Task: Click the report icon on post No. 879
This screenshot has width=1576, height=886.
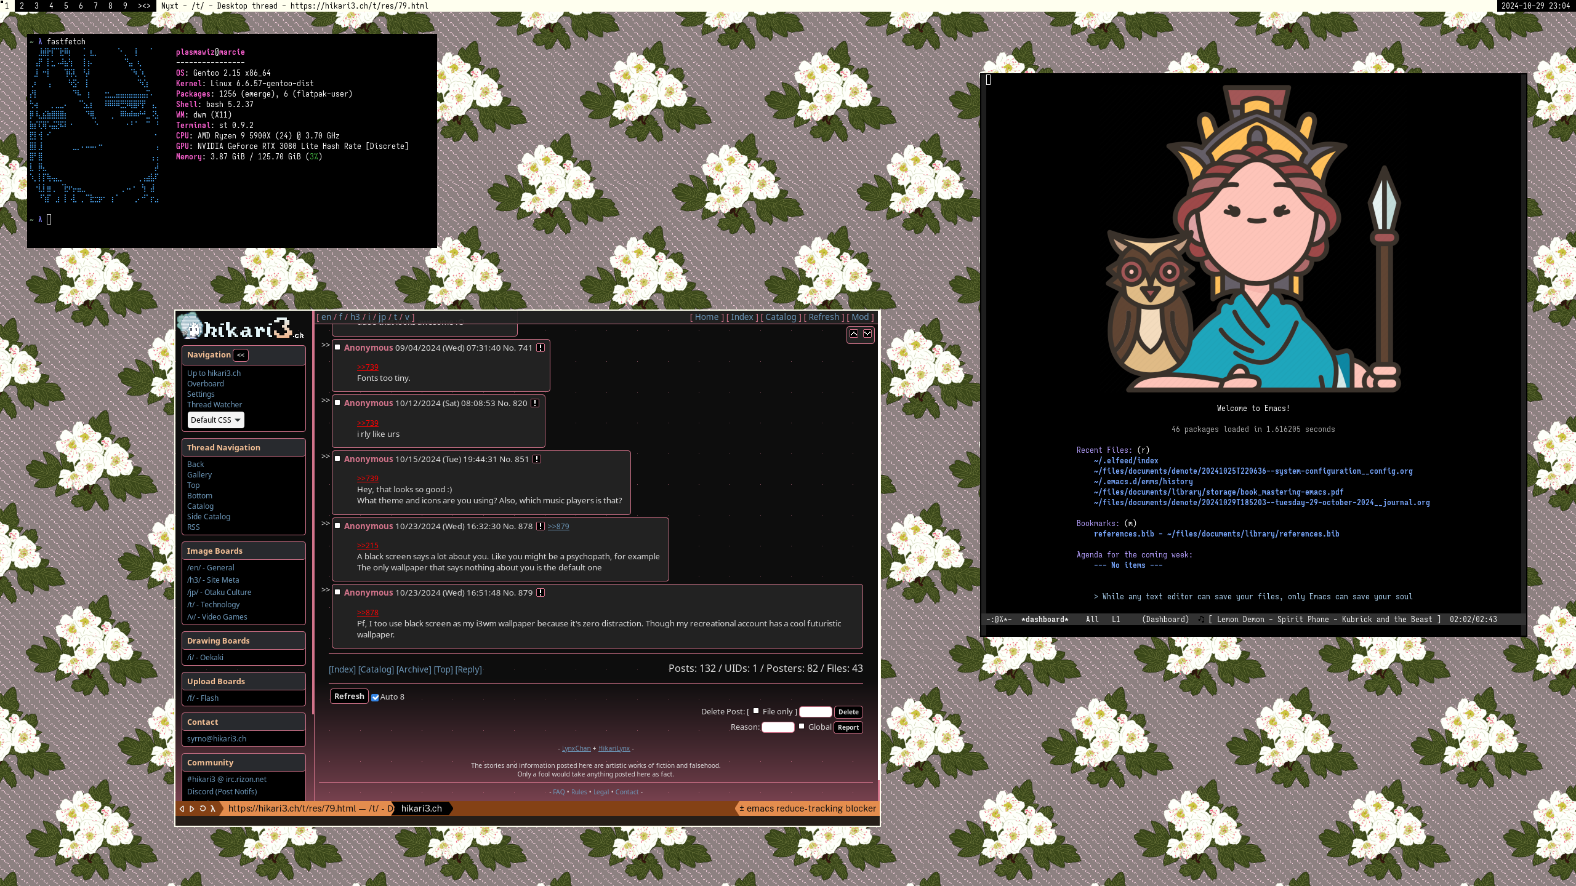Action: pos(540,593)
